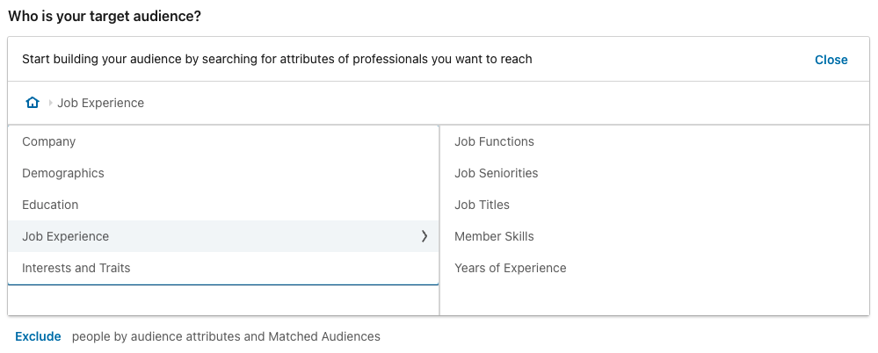The image size is (878, 353).
Task: Open the Interests and Traits category
Action: (x=76, y=268)
